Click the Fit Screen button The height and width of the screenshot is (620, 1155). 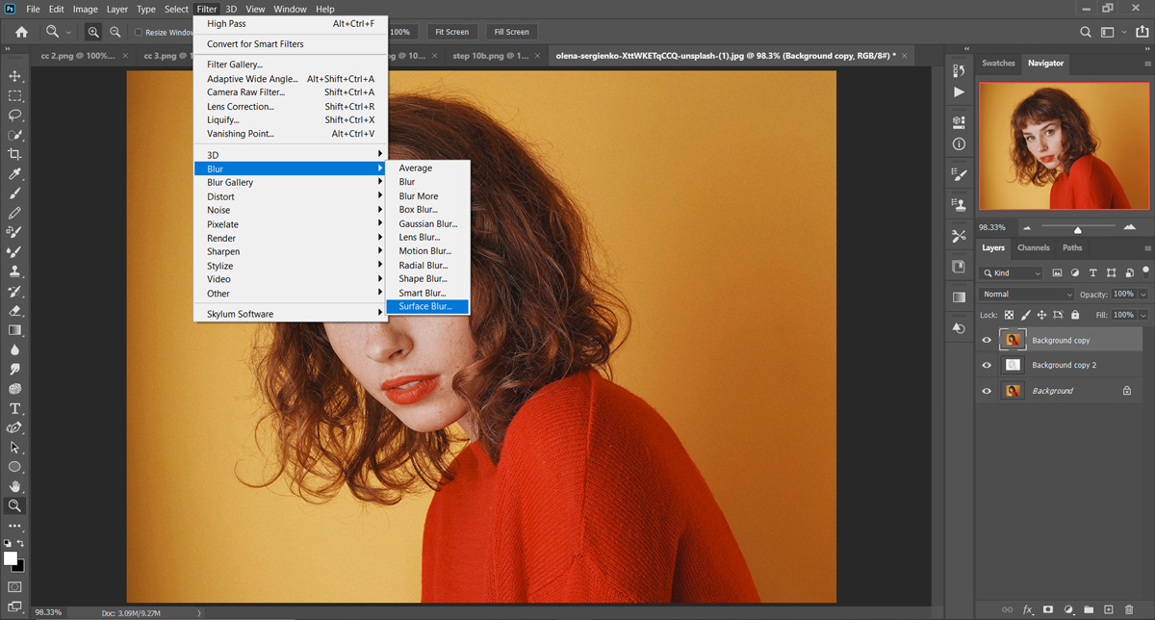pyautogui.click(x=451, y=32)
